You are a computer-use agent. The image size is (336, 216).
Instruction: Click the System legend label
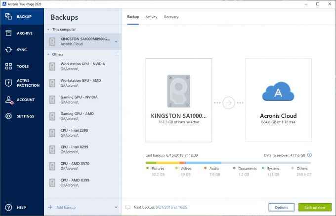[273, 169]
